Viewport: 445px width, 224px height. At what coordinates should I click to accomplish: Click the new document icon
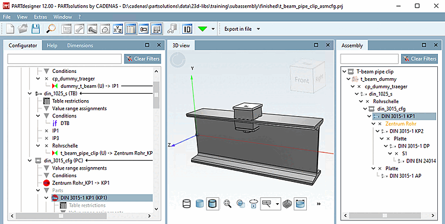10,29
